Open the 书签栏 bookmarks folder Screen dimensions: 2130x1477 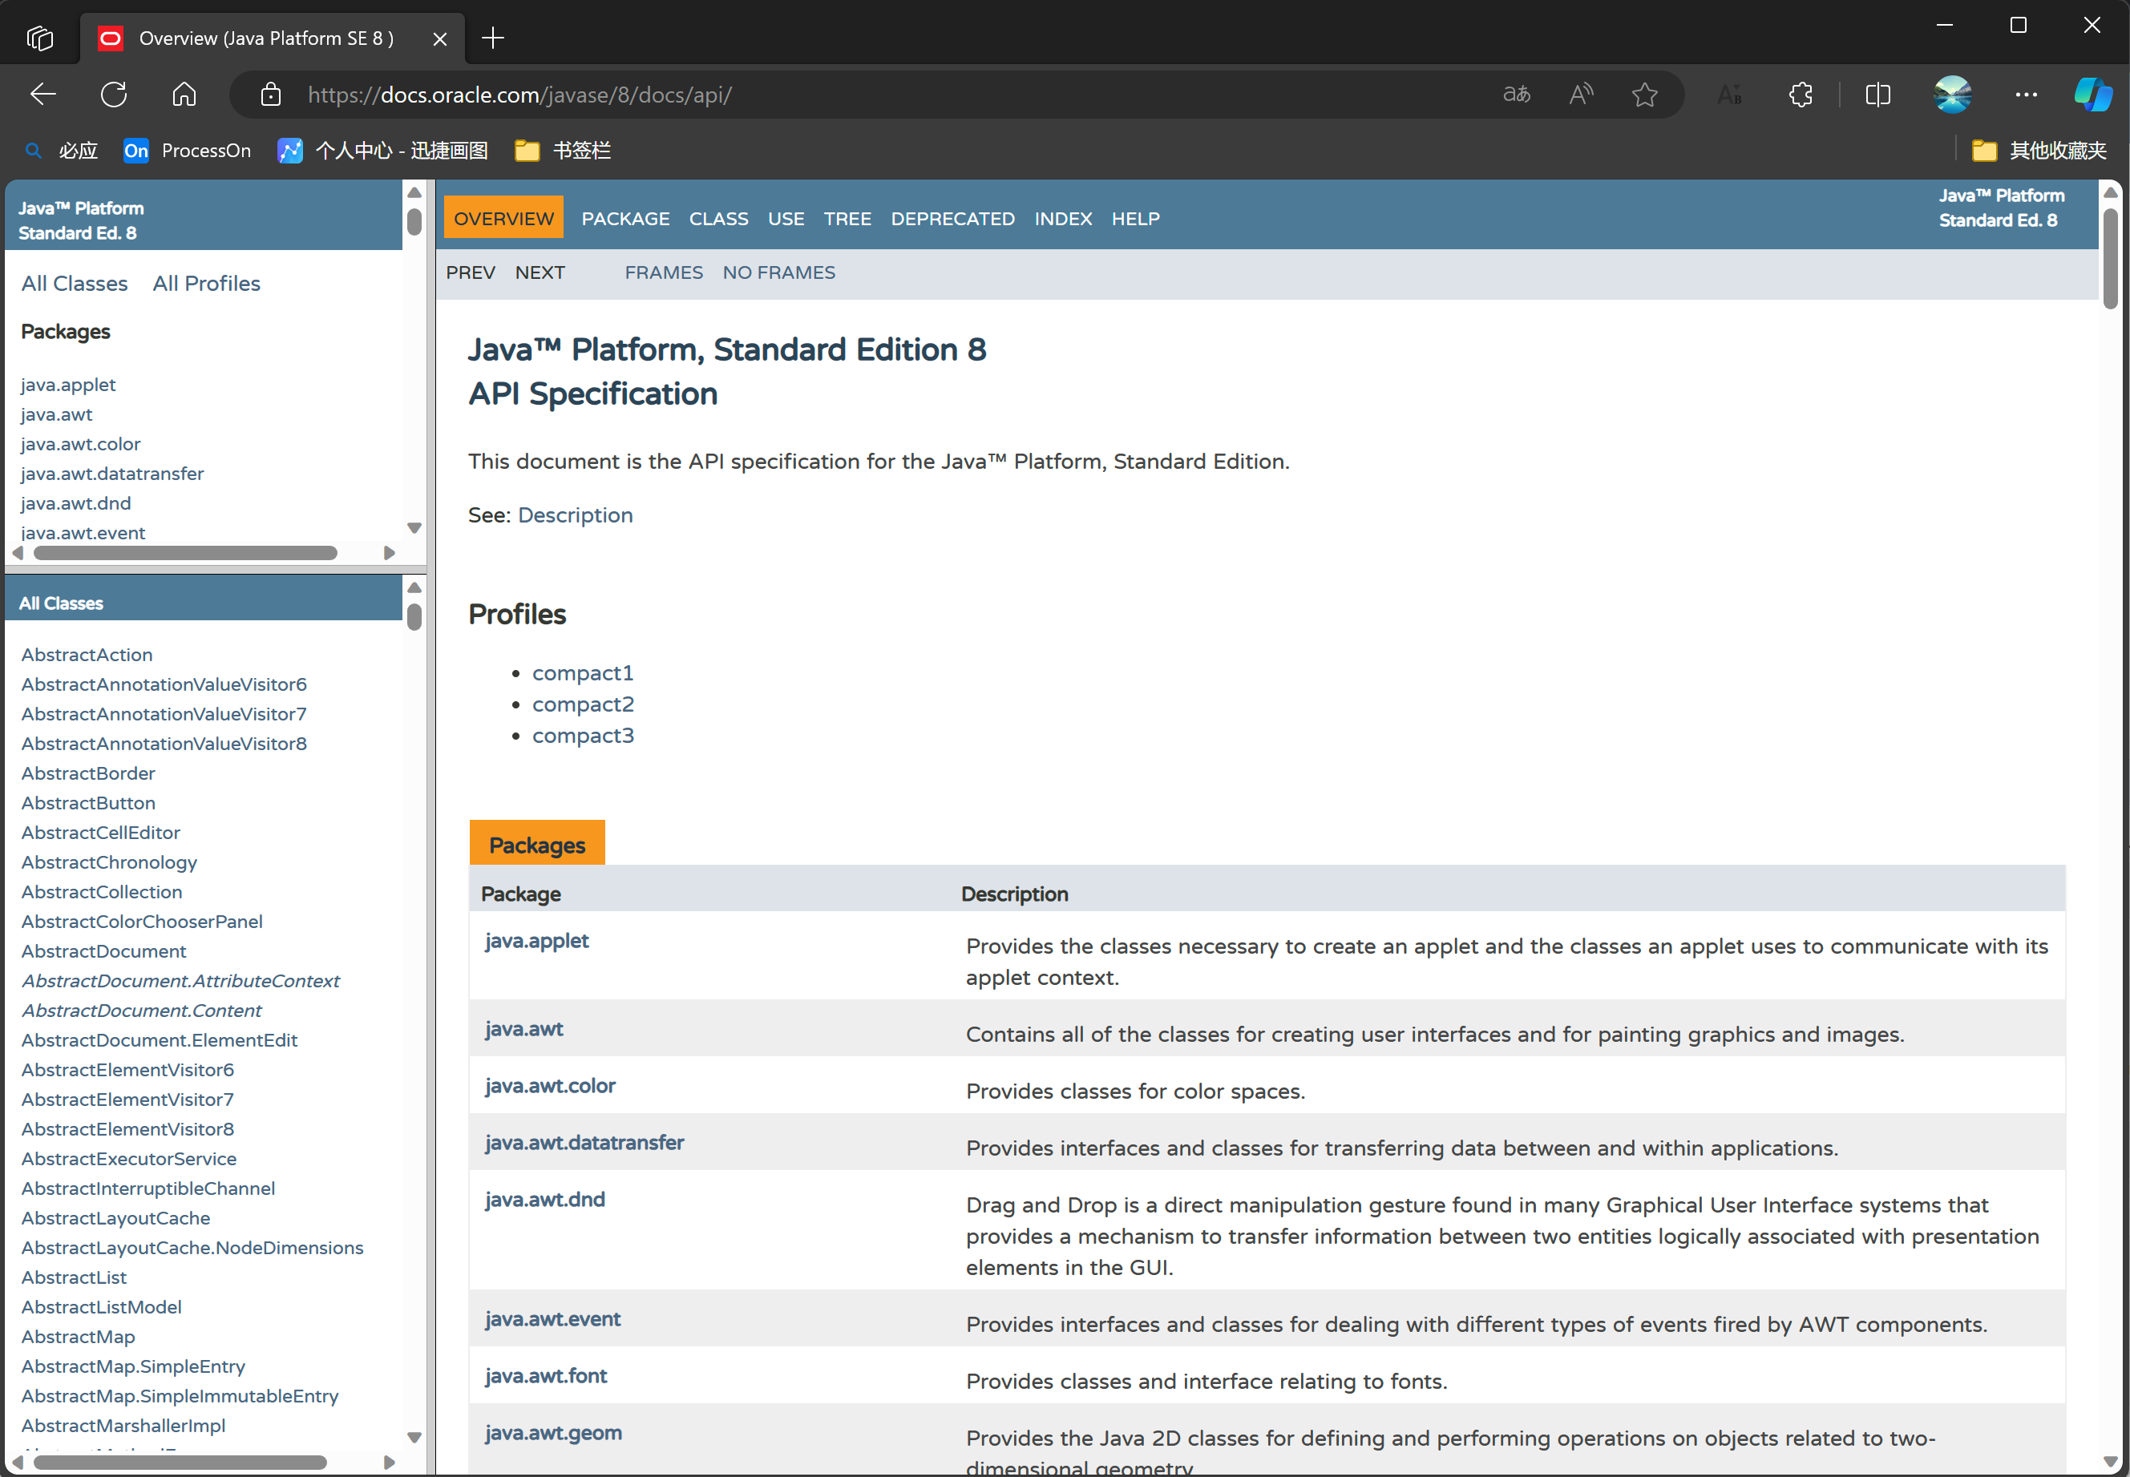[x=563, y=151]
